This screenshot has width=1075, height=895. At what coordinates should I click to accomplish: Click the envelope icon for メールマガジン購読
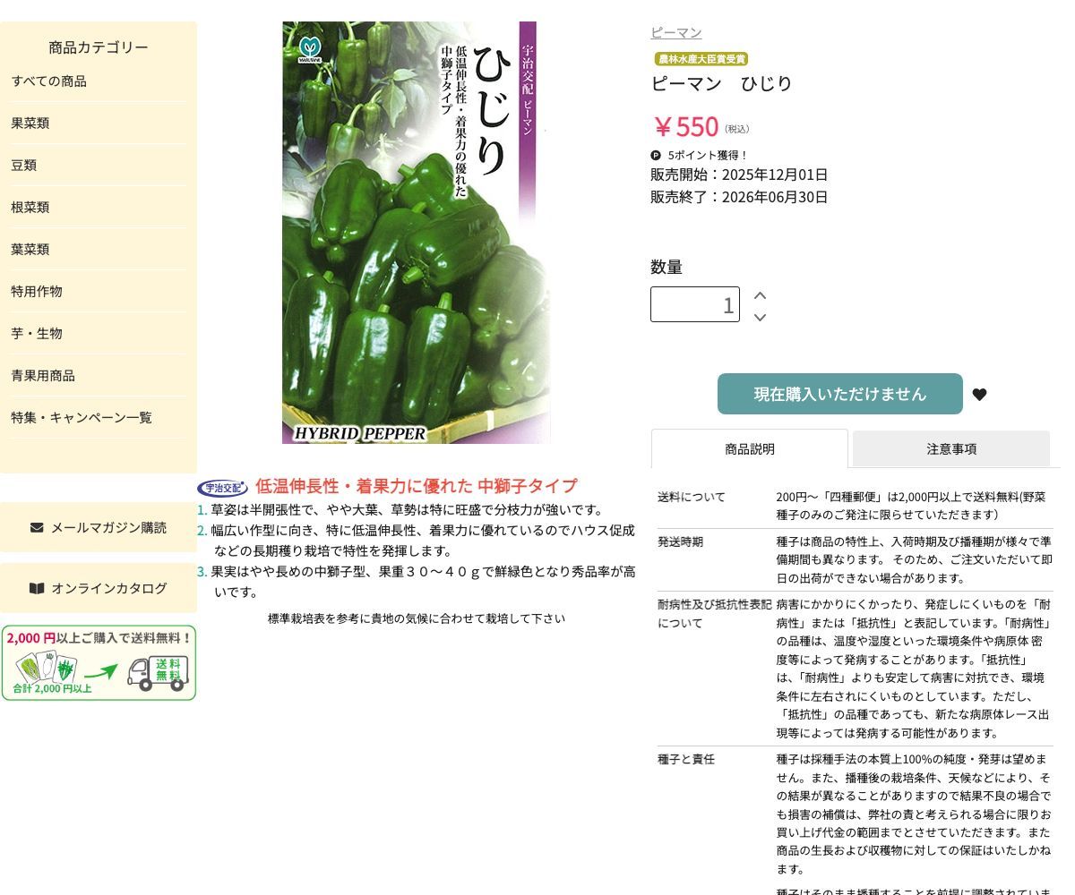36,527
